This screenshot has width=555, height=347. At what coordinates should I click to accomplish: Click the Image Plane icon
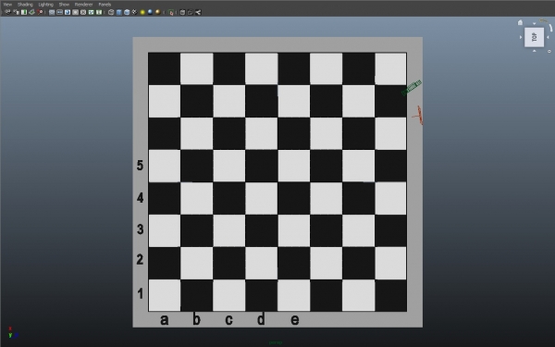(31, 12)
